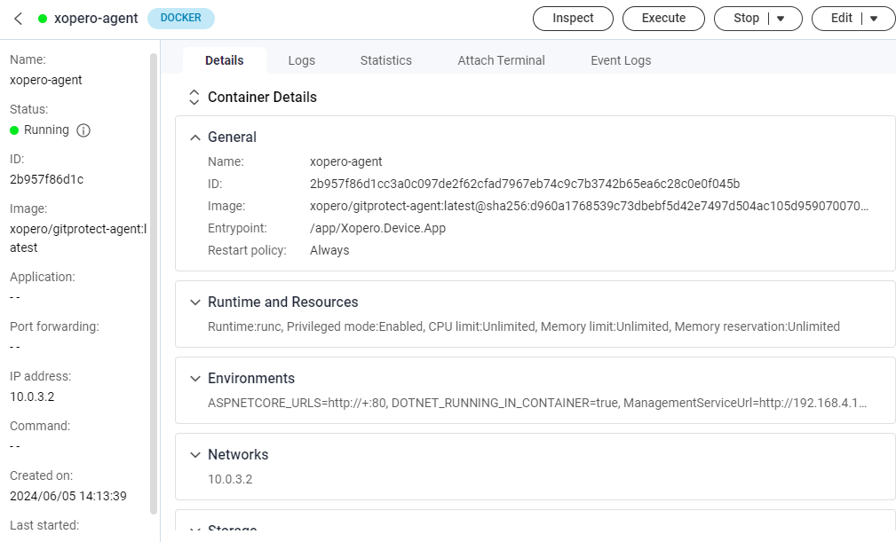The height and width of the screenshot is (542, 896).
Task: Stop the xopero-agent container
Action: click(x=746, y=19)
